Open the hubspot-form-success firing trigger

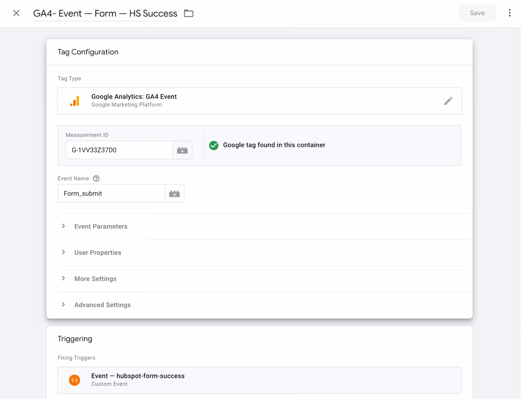[x=260, y=380]
